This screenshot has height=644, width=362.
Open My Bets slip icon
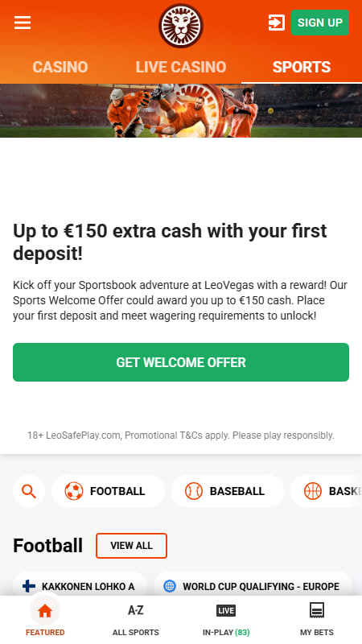point(317,619)
